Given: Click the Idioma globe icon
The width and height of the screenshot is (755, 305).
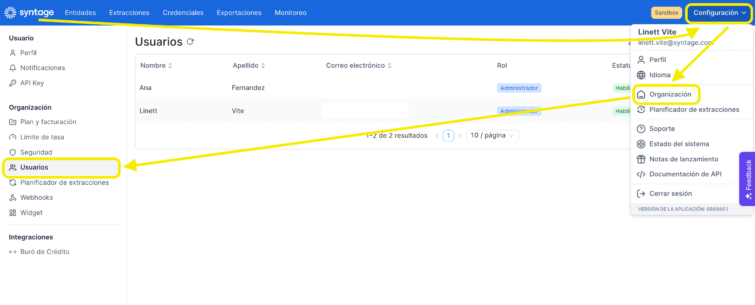Looking at the screenshot, I should click(641, 75).
